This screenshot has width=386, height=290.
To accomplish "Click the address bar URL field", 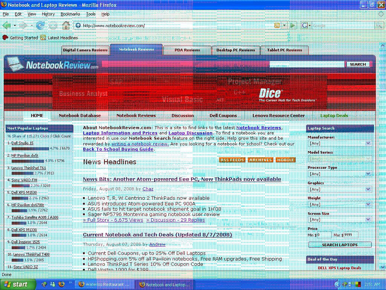I will 177,25.
